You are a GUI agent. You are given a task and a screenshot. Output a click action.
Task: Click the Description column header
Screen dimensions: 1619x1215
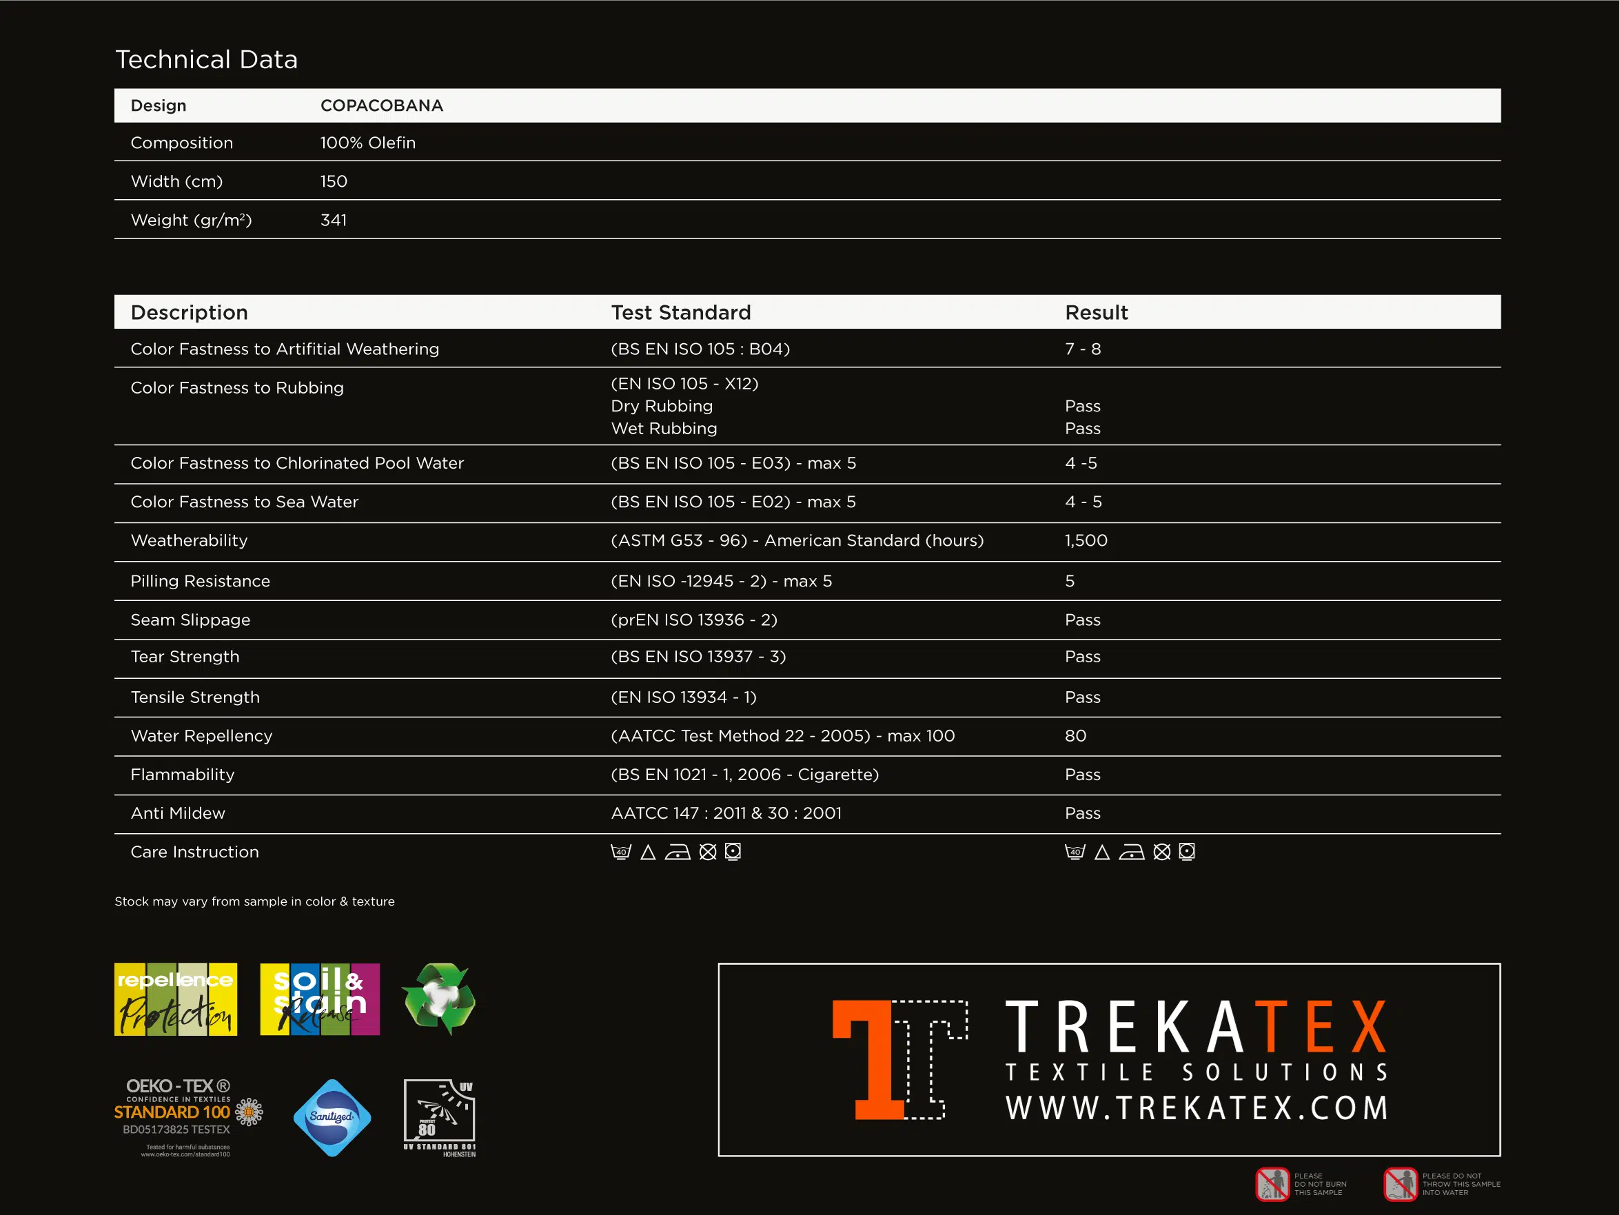[190, 312]
